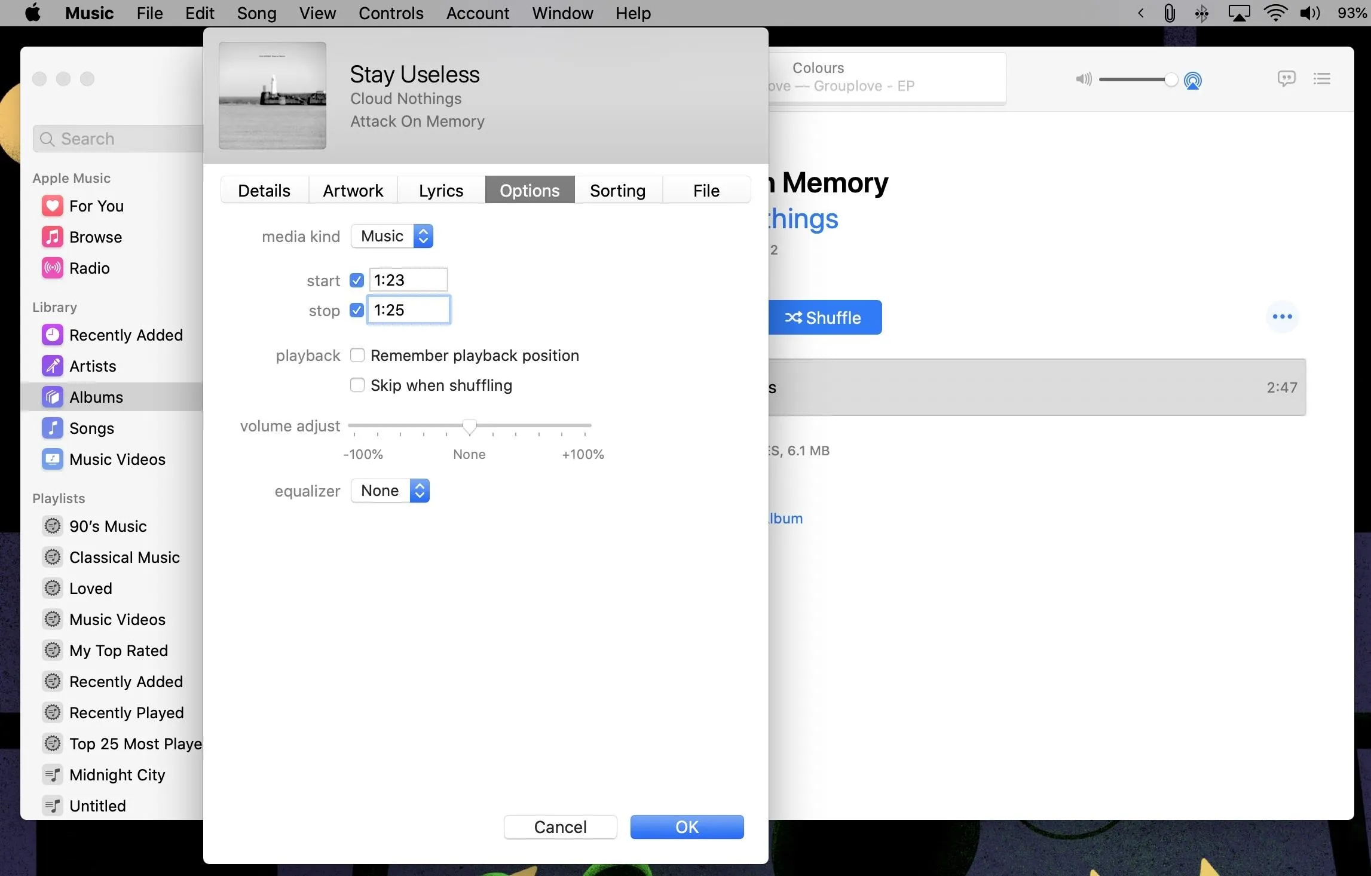Click the playback volume slider knob

[x=1171, y=79]
